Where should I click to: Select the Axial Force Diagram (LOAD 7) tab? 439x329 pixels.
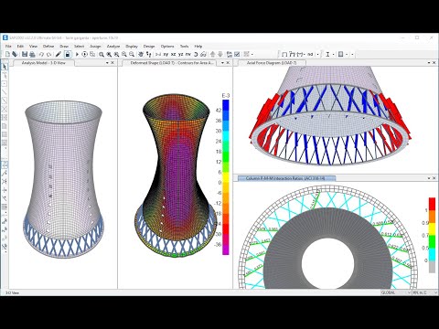point(272,63)
